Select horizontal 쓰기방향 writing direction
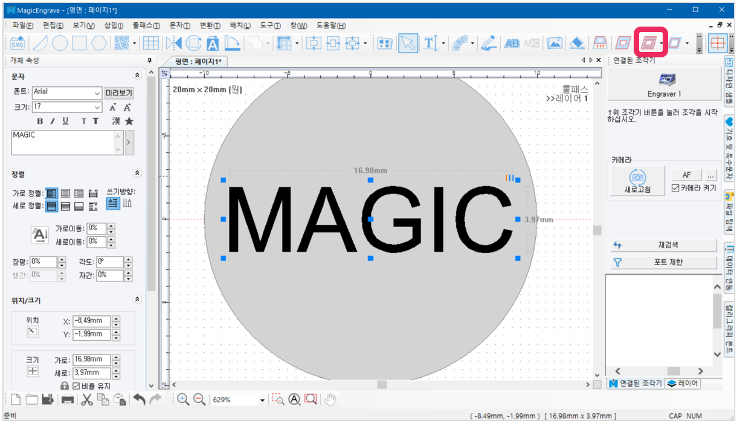 (x=113, y=204)
